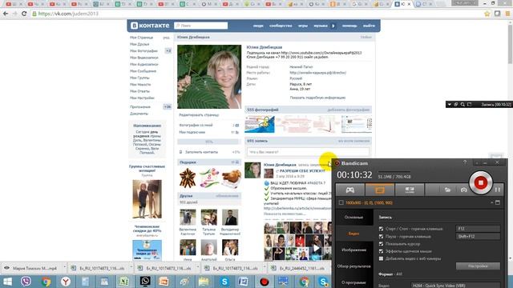Screen dimensions: 513x288
Task: Go back in Chrome
Action: [x=6, y=14]
